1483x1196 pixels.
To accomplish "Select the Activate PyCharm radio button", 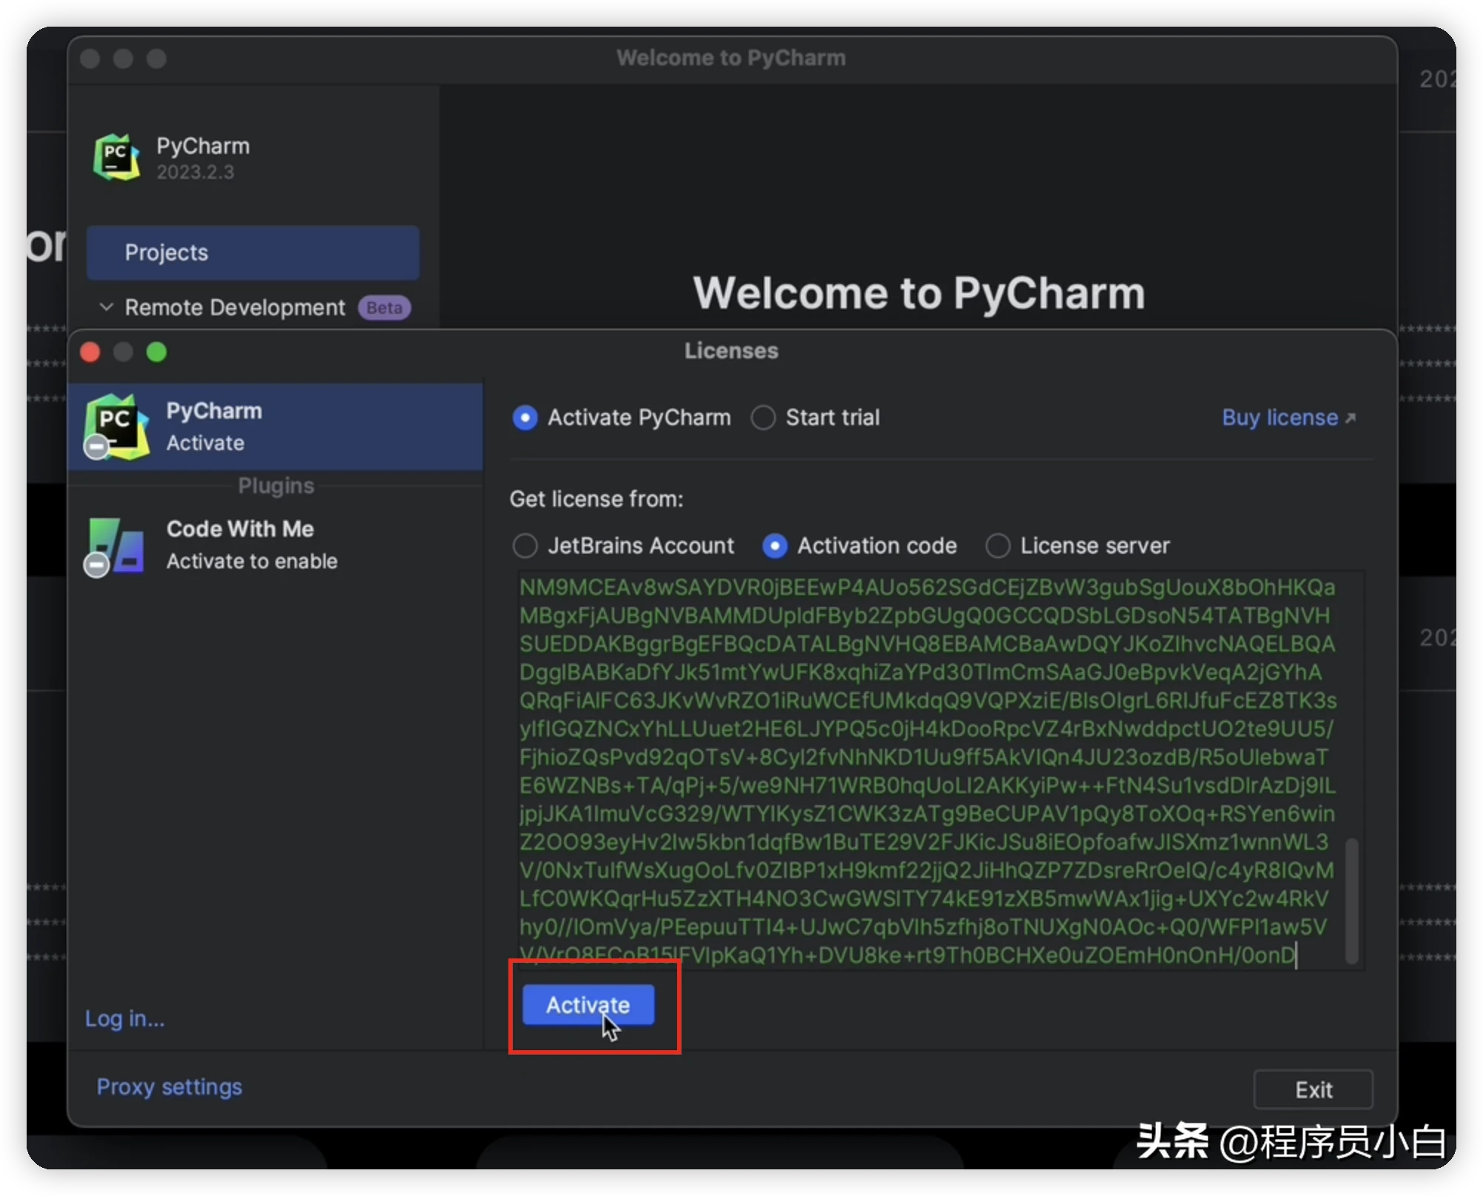I will [x=525, y=418].
